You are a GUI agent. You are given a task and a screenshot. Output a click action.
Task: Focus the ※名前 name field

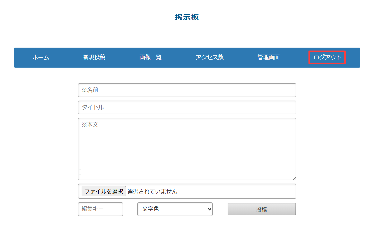[x=187, y=90]
